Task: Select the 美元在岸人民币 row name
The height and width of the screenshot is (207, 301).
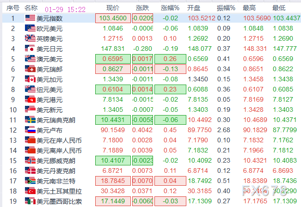Action: tap(59, 140)
